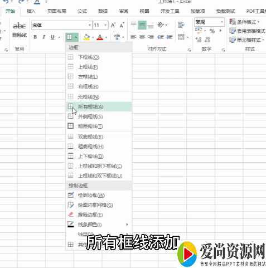Open number group dialog launcher 数字

click(x=224, y=50)
